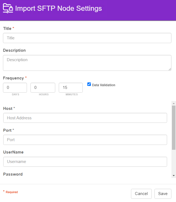This screenshot has width=176, height=202.
Task: Click the Save button
Action: 163,194
